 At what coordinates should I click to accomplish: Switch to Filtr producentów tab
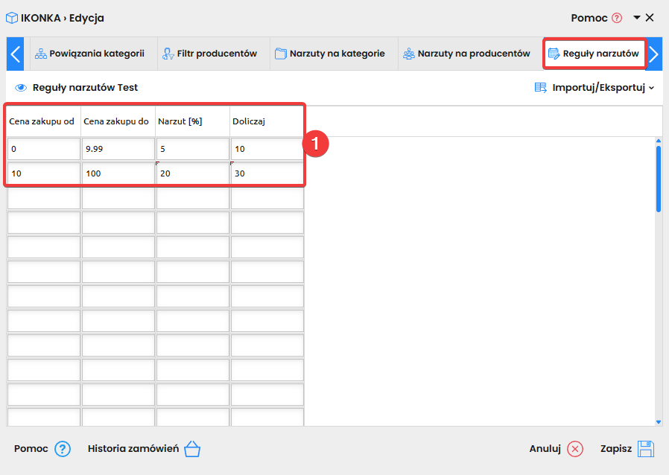pos(209,54)
